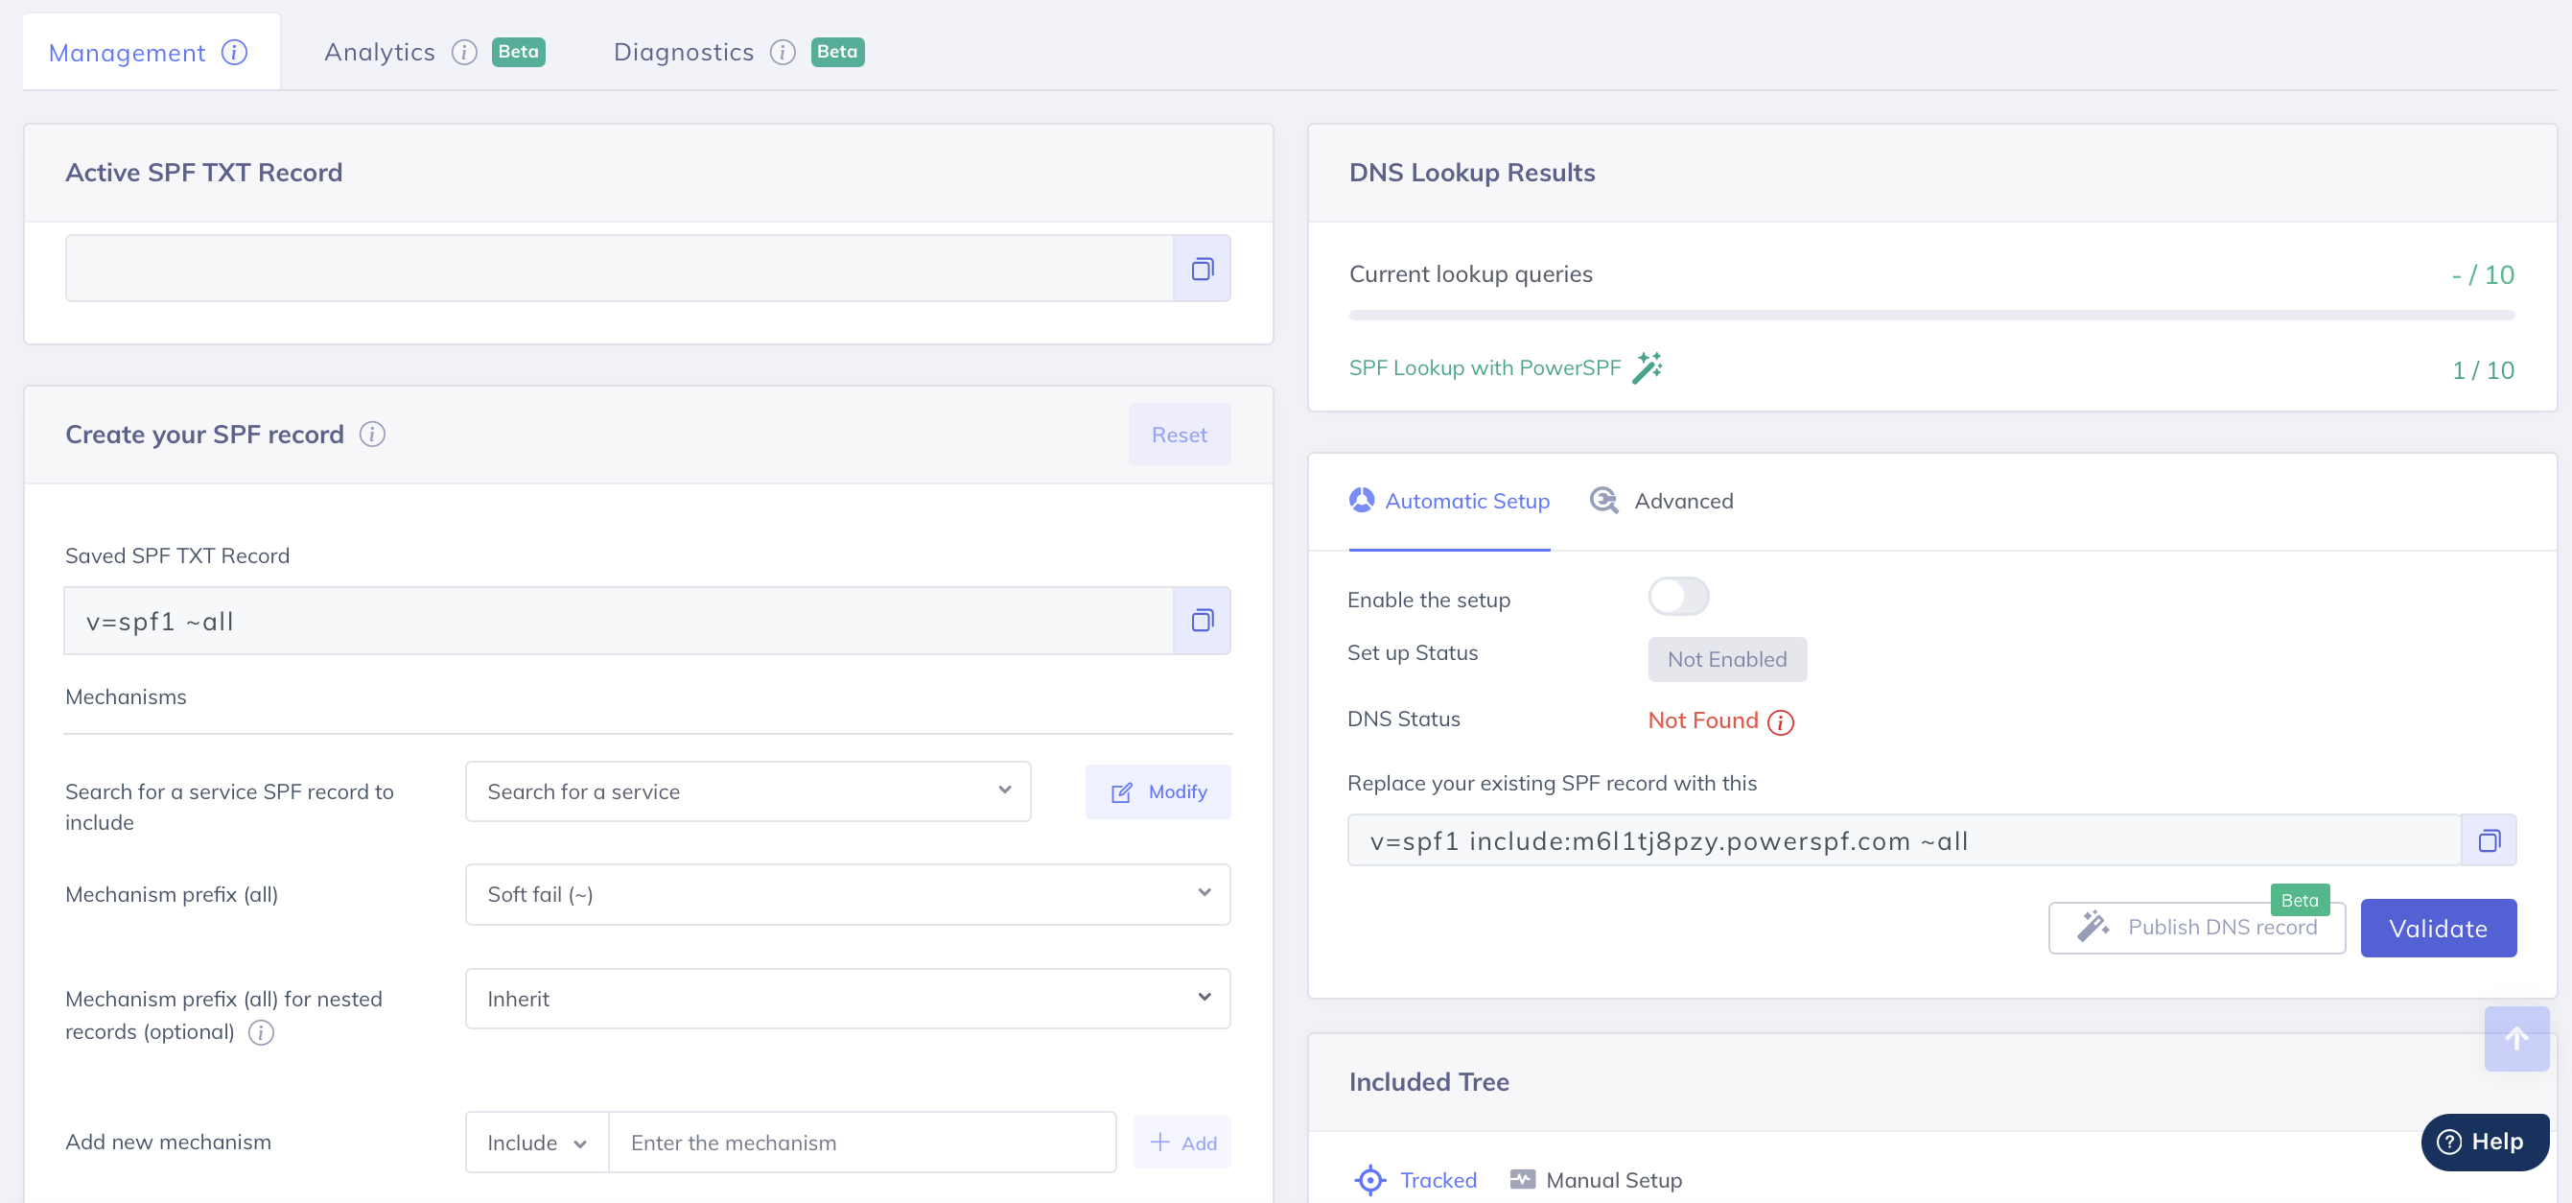This screenshot has height=1203, width=2572.
Task: Expand the Soft fail mechanism prefix dropdown
Action: (847, 894)
